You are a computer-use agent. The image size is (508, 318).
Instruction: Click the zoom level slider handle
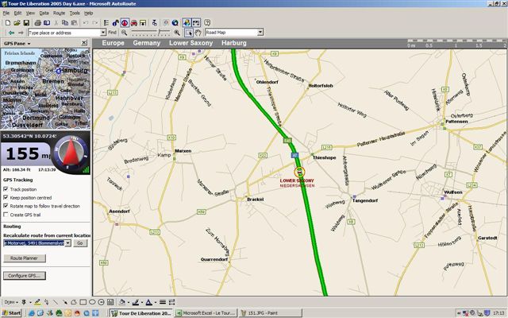[159, 32]
